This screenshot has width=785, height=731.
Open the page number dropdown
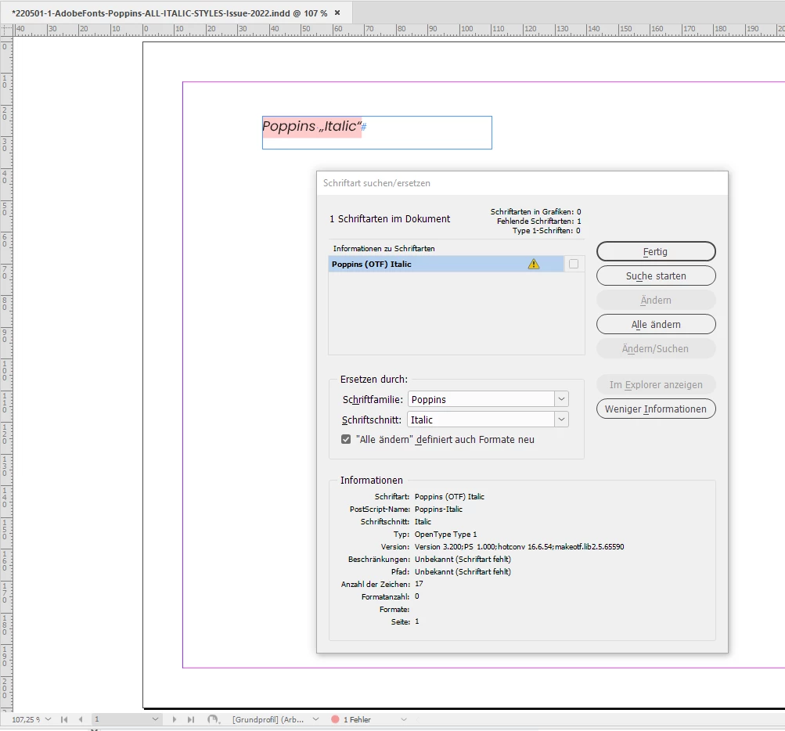[x=155, y=719]
